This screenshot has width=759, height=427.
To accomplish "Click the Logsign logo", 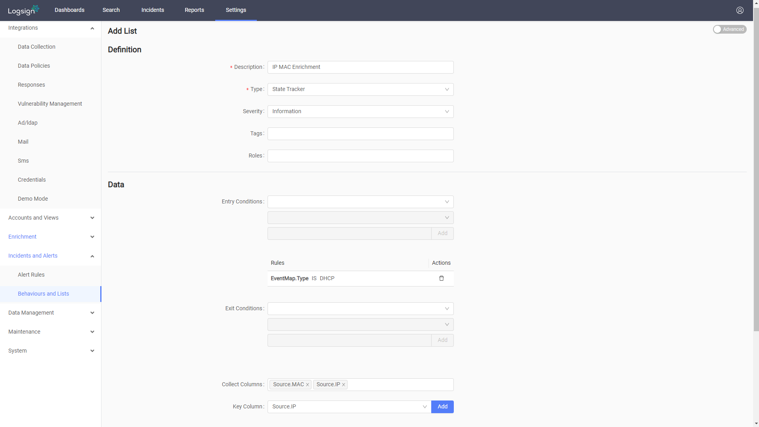I will [x=23, y=10].
